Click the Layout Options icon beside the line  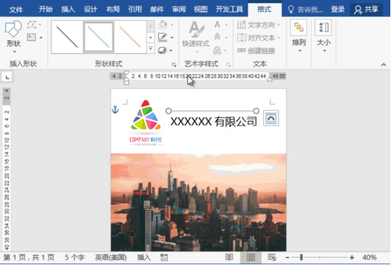(x=271, y=118)
